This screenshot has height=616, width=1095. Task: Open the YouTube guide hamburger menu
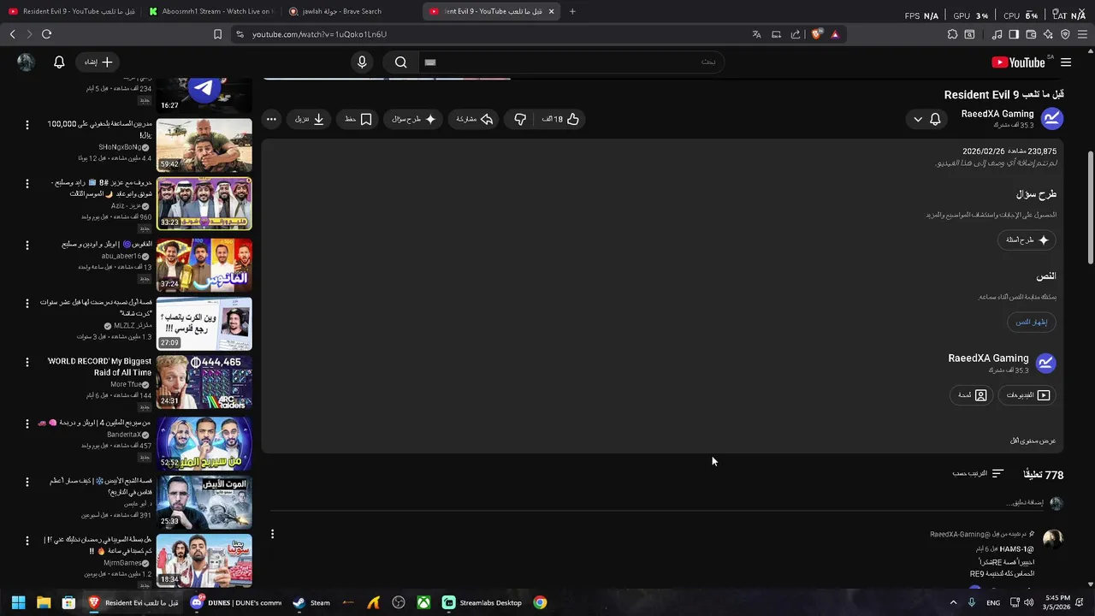coord(1066,62)
